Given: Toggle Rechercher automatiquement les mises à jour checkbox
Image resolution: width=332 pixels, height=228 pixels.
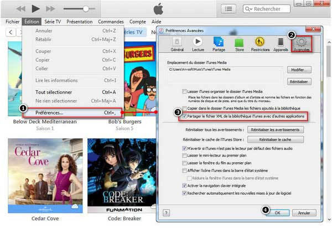Looking at the screenshot, I should [x=184, y=193].
